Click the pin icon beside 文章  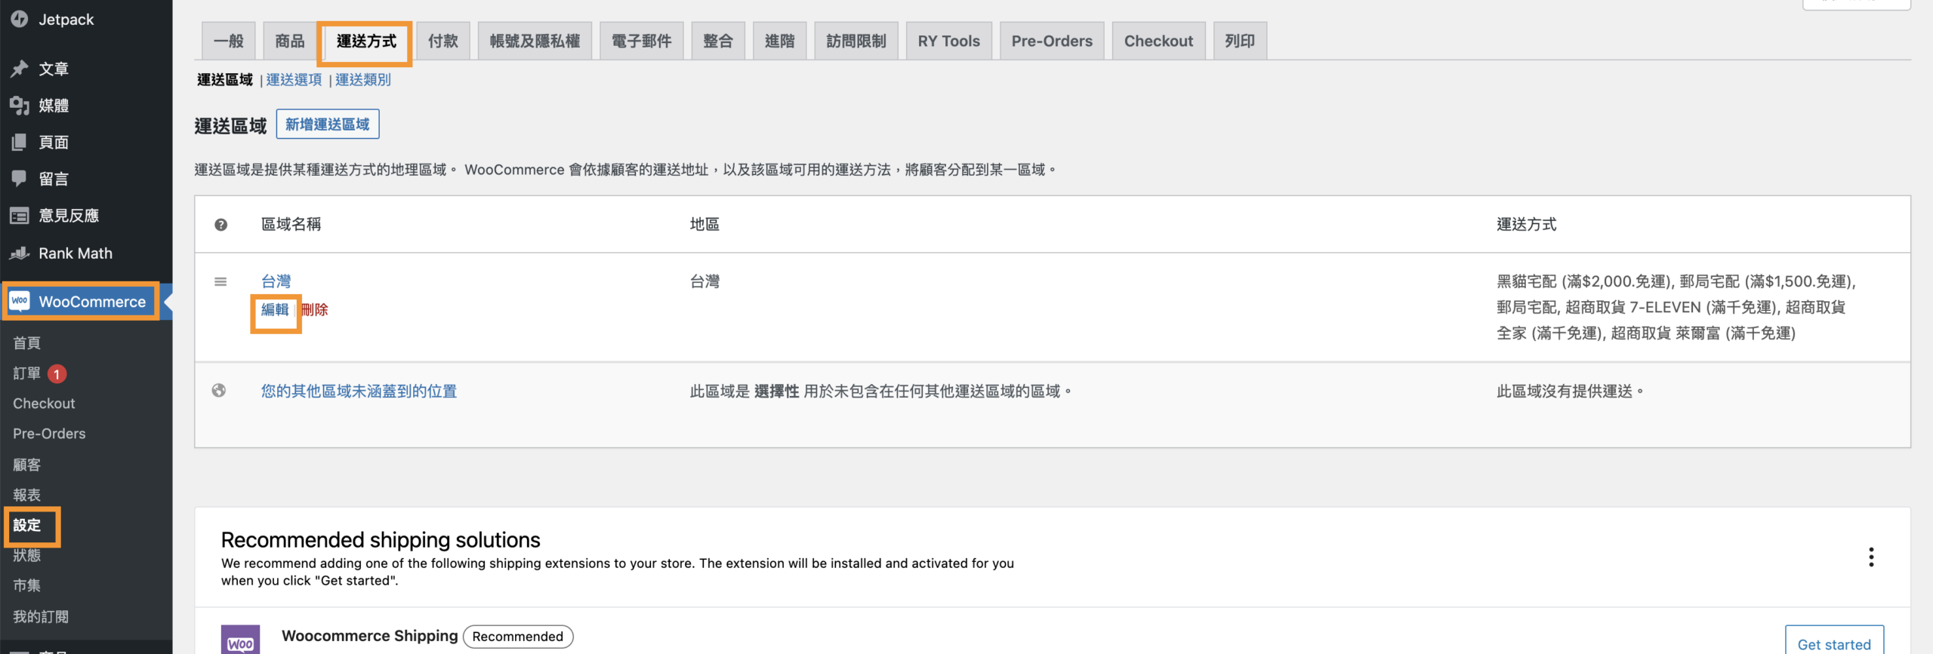coord(20,69)
